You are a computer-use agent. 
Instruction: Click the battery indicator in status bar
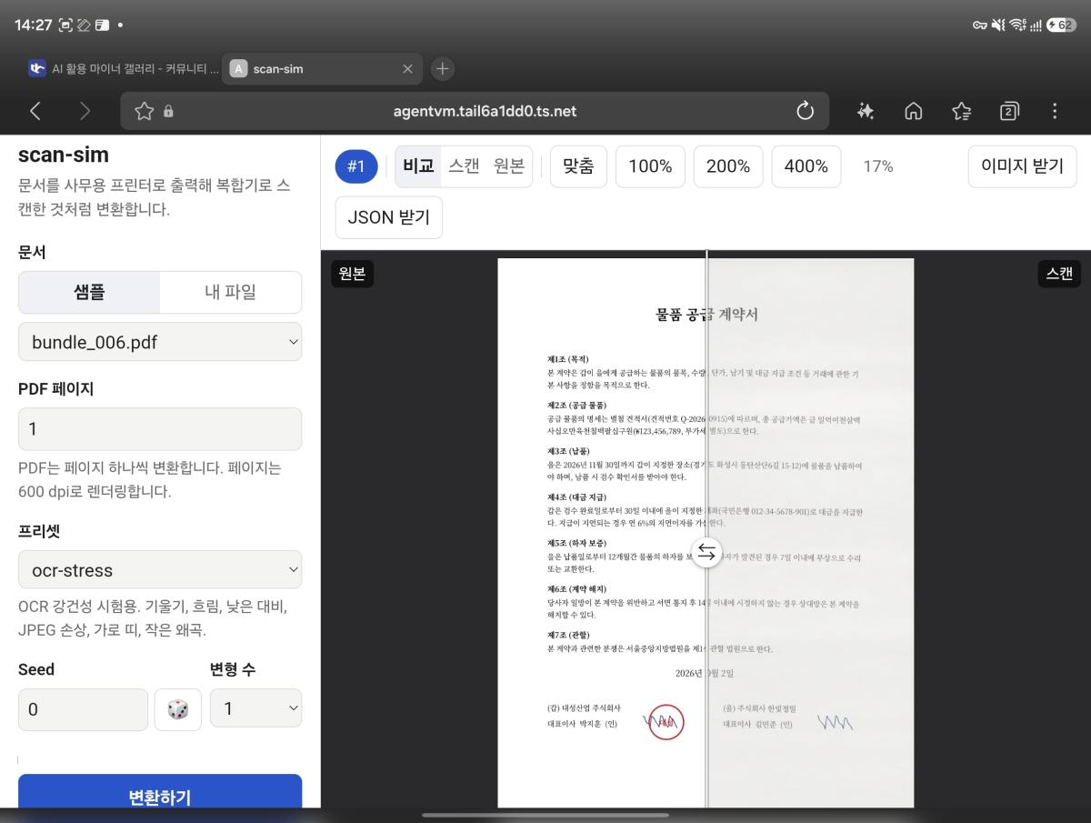click(x=1061, y=25)
